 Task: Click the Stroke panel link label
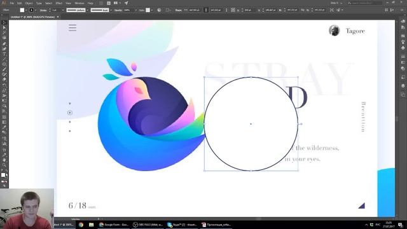click(43, 10)
